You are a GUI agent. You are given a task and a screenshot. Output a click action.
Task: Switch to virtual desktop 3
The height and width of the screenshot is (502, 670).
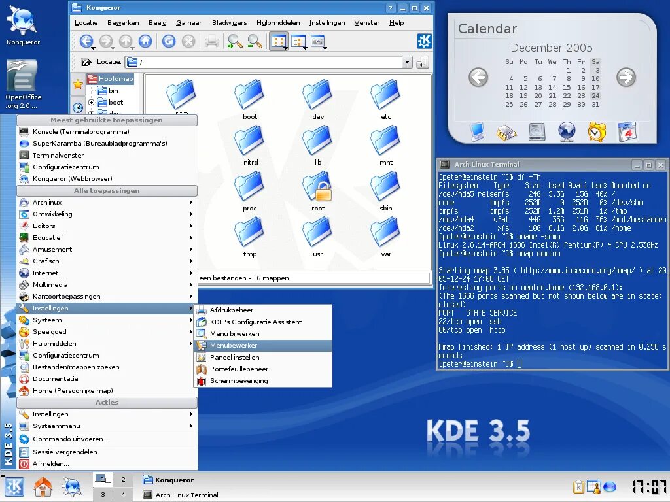click(x=103, y=494)
